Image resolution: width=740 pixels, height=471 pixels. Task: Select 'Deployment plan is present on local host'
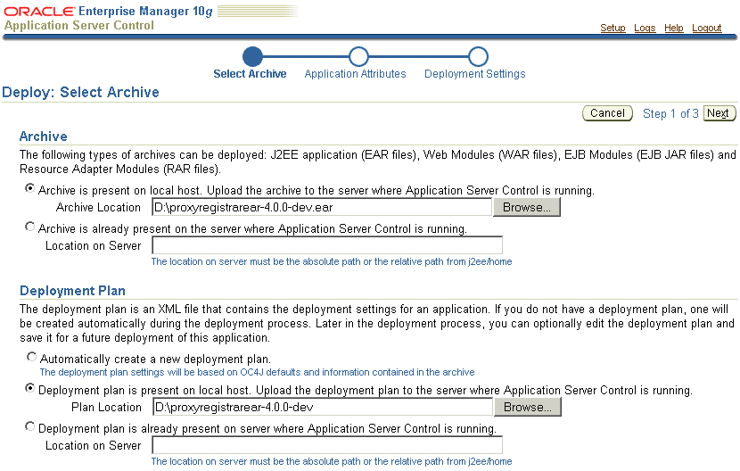click(29, 388)
